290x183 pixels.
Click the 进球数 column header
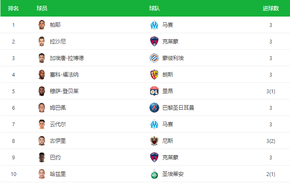(271, 8)
